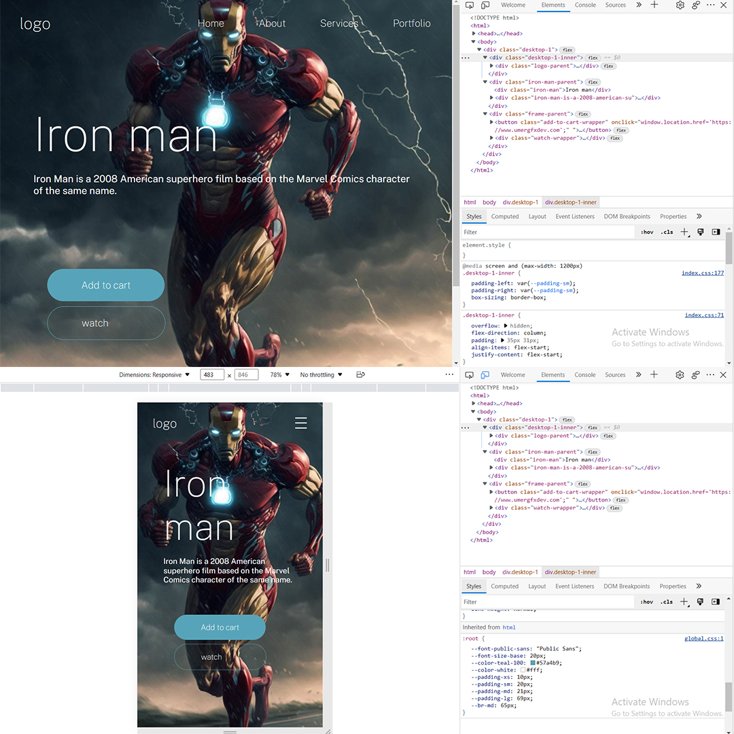Expand watch-wrapper div in bottom DOM tree

(x=491, y=508)
